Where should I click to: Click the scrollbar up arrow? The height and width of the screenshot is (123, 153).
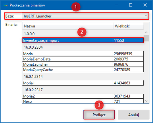click(146, 32)
